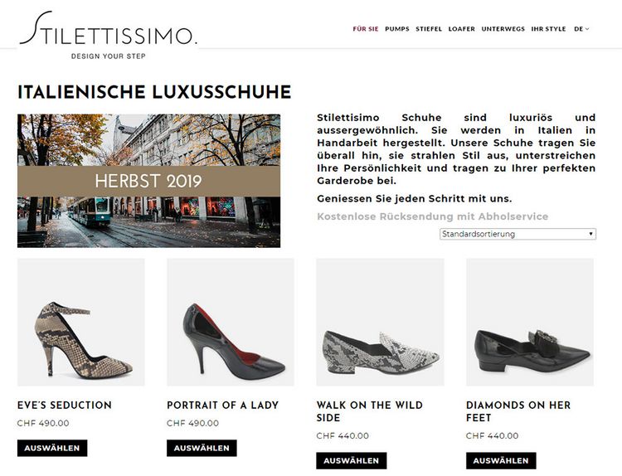622x476 pixels.
Task: Expand the DE language dropdown
Action: (x=581, y=29)
